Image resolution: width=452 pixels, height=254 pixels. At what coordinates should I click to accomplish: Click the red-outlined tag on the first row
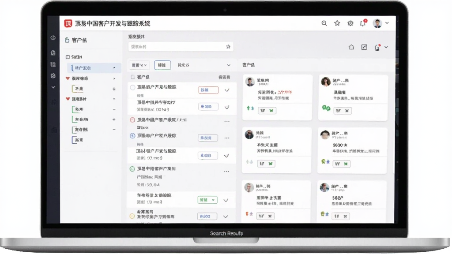coord(208,90)
